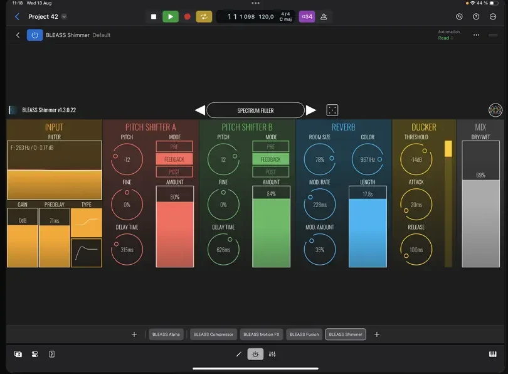
Task: Select the BLEASS Shimmer plugin tab
Action: point(346,334)
